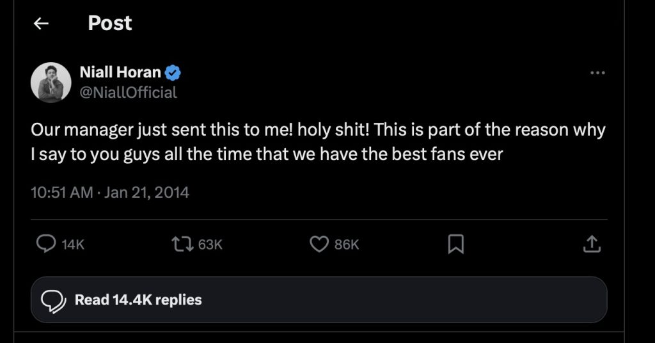The width and height of the screenshot is (655, 343).
Task: Click the blue verified badge
Action: [x=173, y=73]
